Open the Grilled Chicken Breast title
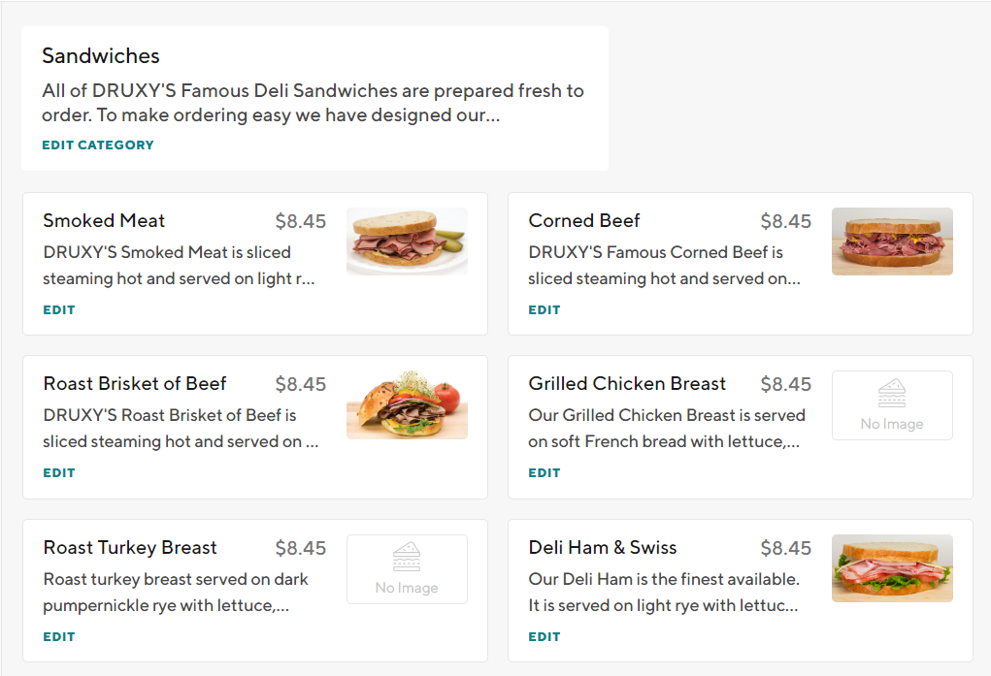 point(627,384)
